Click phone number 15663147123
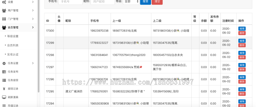 coord(99,67)
